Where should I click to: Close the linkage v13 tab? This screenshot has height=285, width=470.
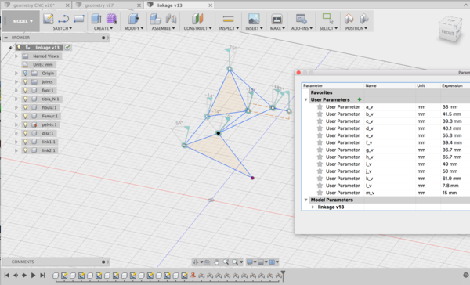point(211,5)
